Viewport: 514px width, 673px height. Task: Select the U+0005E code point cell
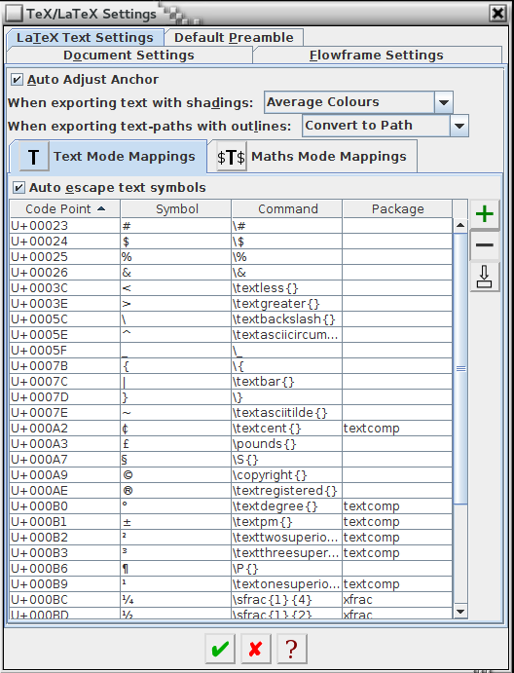65,335
